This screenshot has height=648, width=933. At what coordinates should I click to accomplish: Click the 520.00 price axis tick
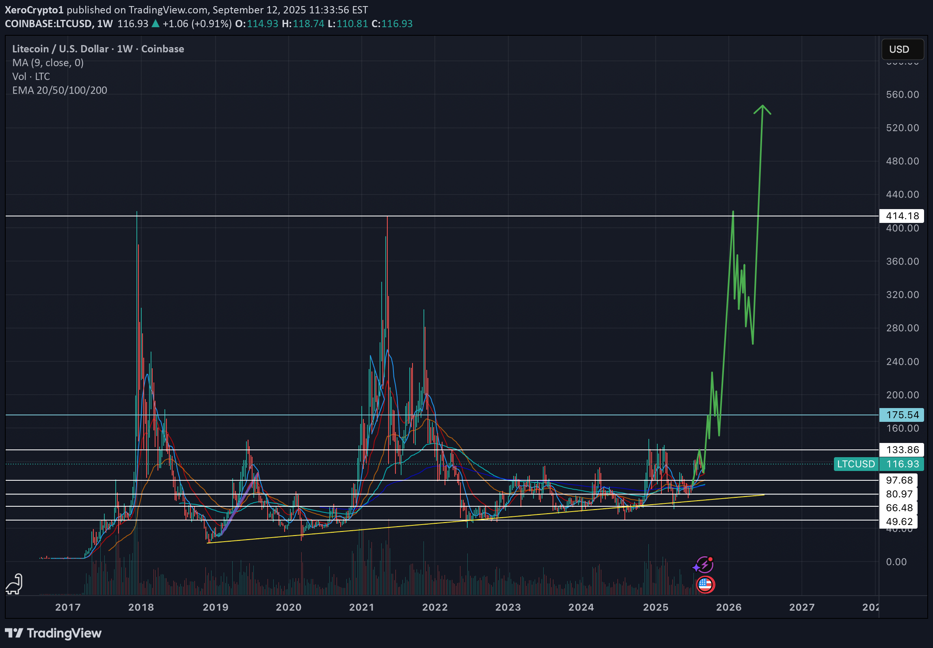pyautogui.click(x=903, y=127)
